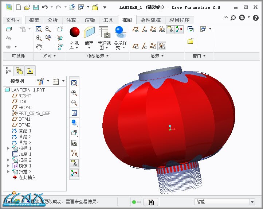Click the saved views camera icon

tap(74, 143)
